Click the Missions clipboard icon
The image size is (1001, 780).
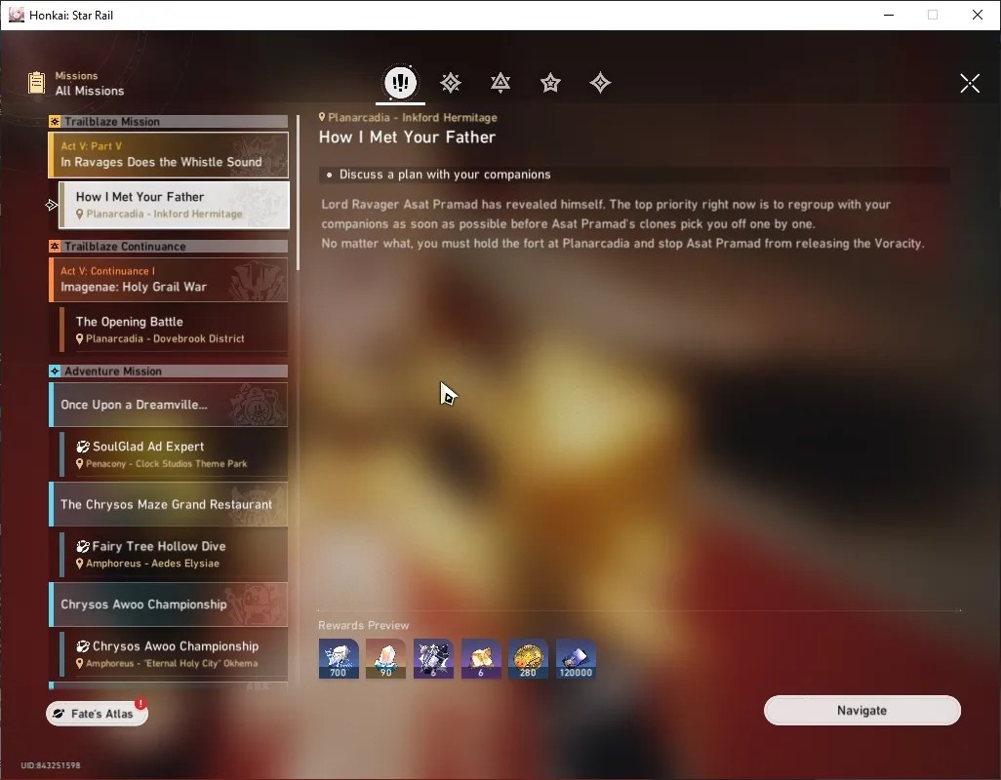point(36,83)
